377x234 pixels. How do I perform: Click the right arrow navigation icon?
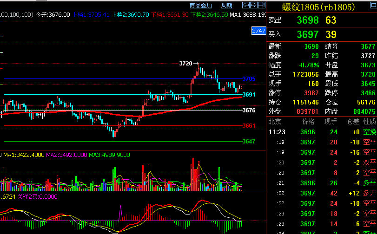253,6
